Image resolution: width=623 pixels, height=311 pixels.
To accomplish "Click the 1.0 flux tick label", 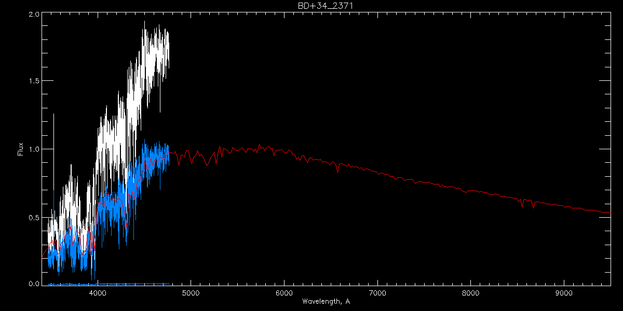I will (x=34, y=149).
